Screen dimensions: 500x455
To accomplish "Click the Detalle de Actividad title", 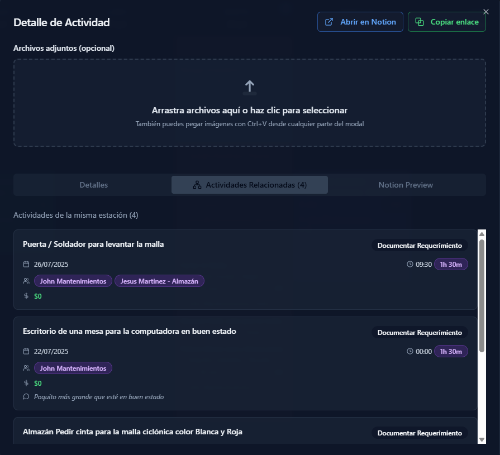I will pos(61,22).
